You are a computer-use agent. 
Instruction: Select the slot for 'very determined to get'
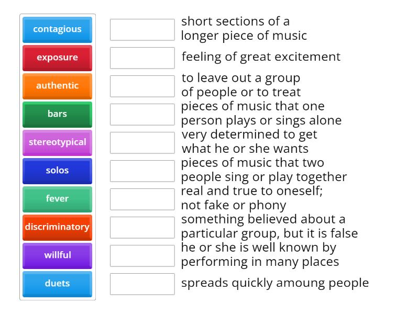coord(142,143)
